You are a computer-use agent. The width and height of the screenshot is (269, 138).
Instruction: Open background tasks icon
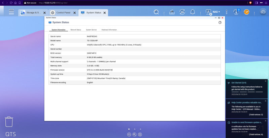point(172,12)
